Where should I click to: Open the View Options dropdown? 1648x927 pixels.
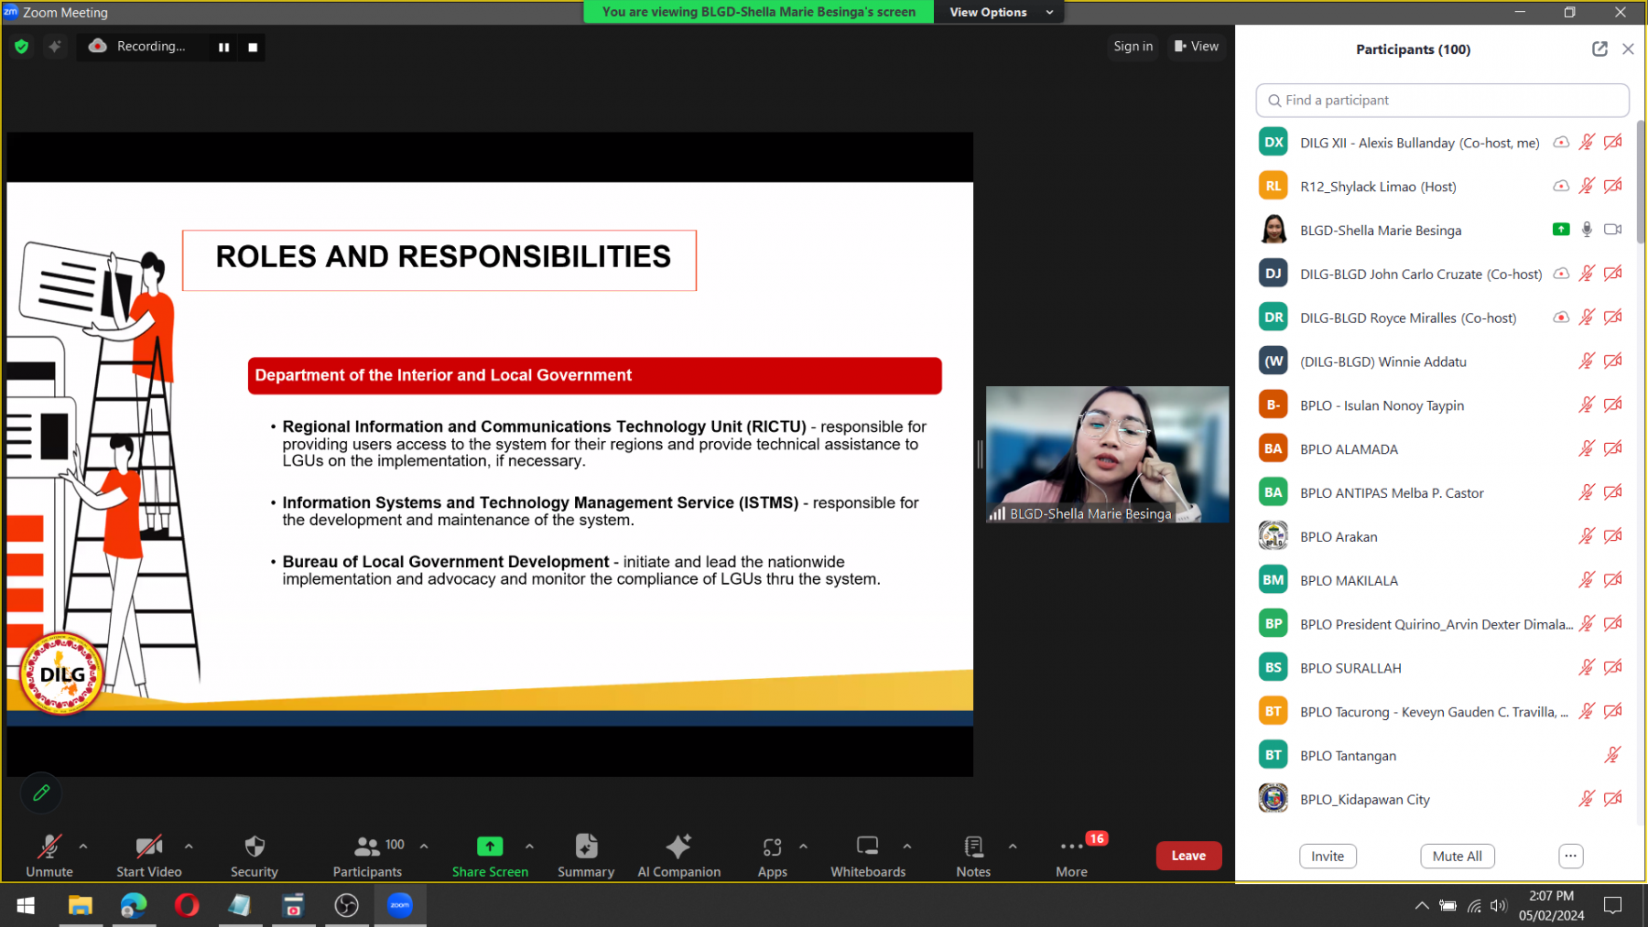999,12
